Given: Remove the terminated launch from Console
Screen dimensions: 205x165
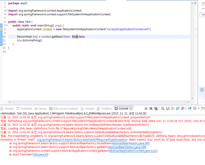Looking at the screenshot, I should [x=151, y=109].
